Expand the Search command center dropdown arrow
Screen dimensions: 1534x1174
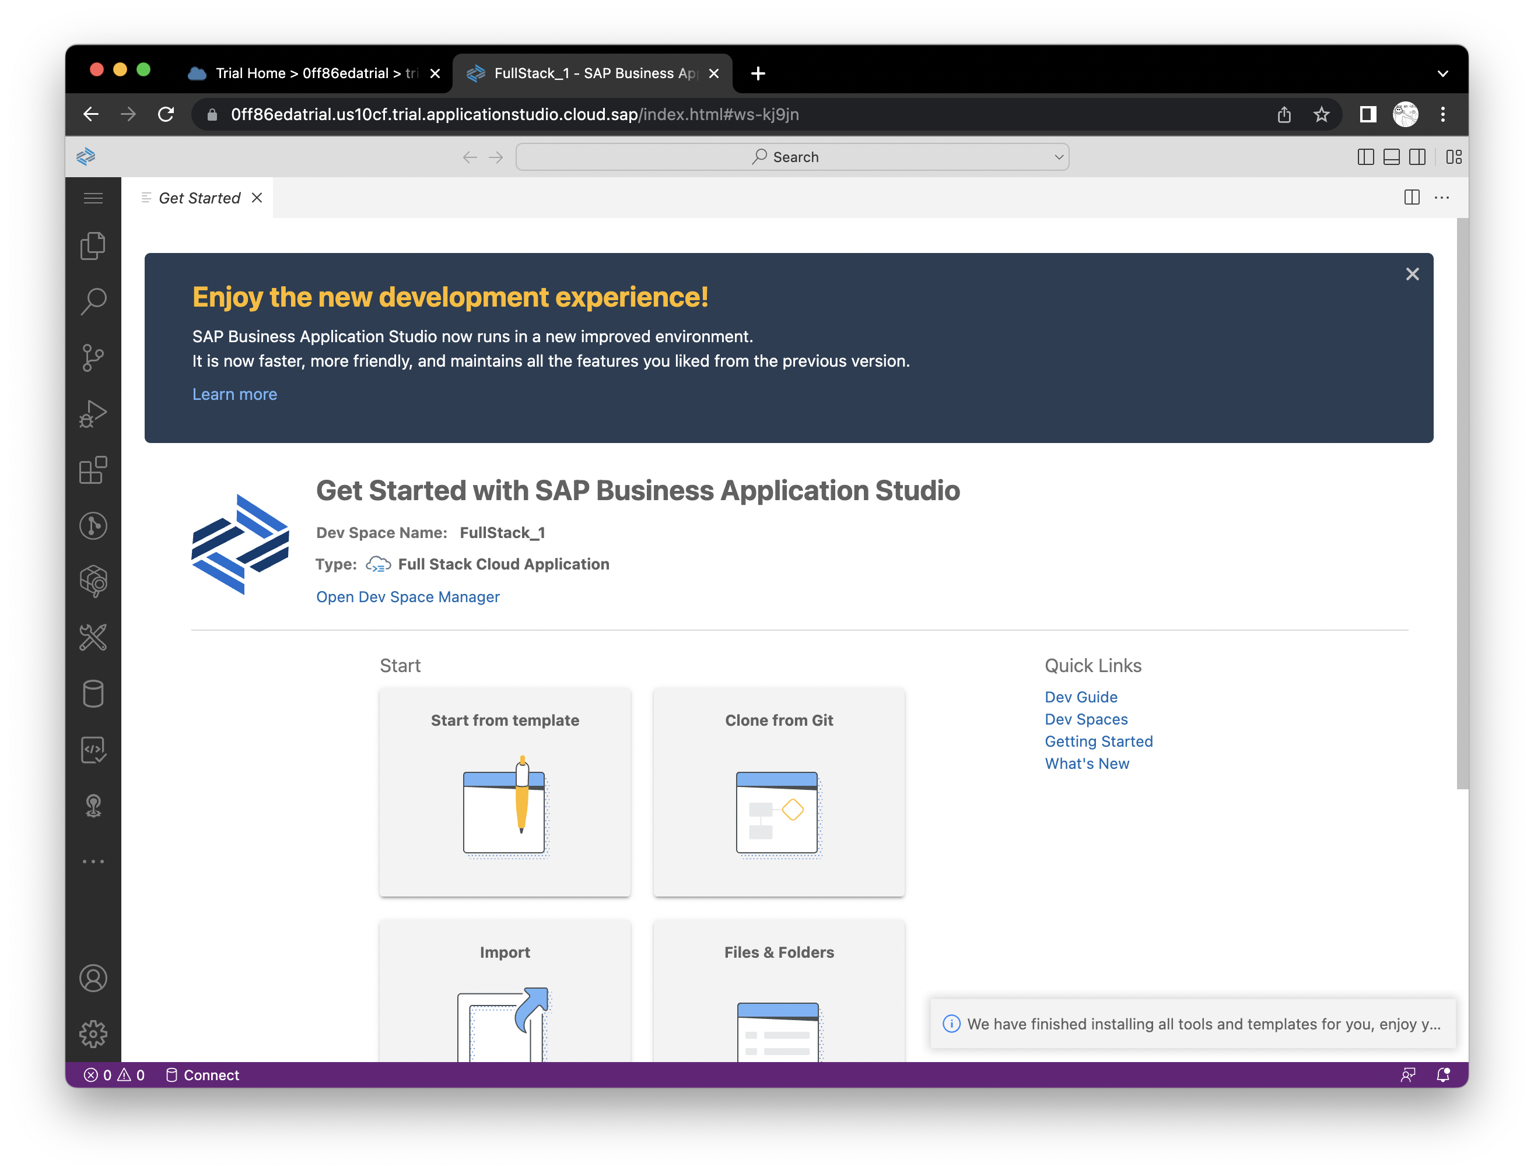tap(1059, 157)
